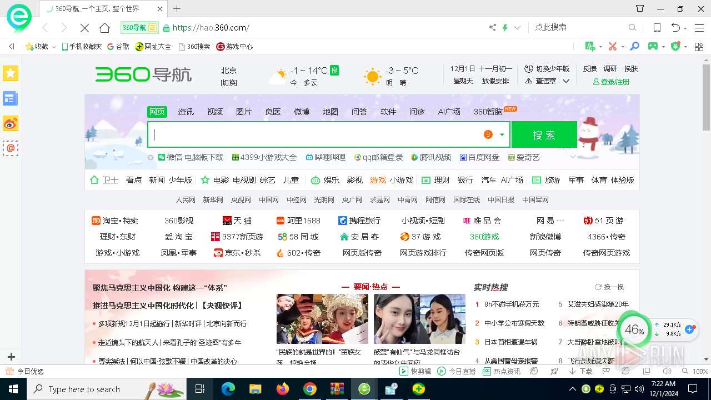Click the page vertical scrollbar thumb
Viewport: 711px width, 400px height.
tap(706, 98)
